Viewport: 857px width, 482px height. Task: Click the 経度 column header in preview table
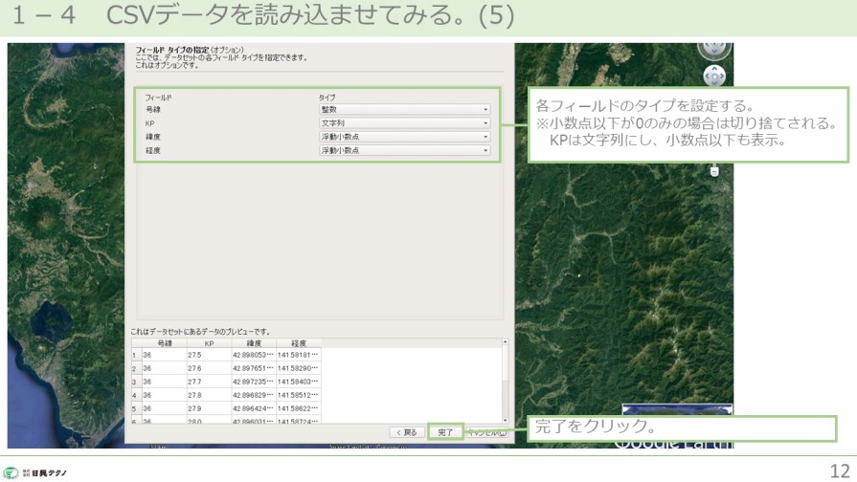298,342
